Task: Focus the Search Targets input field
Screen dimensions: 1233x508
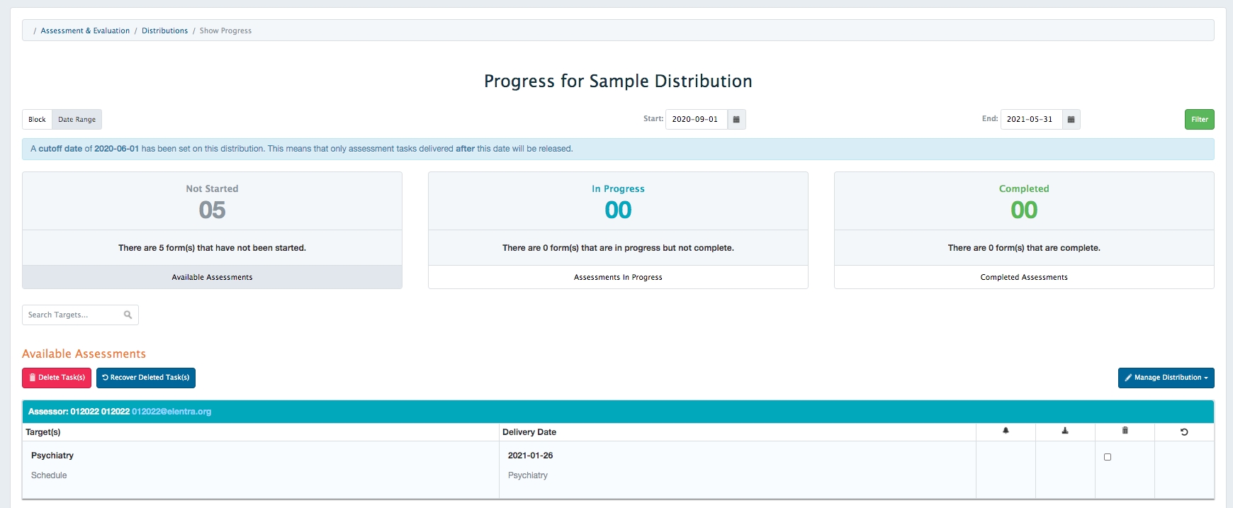Action: coord(73,315)
